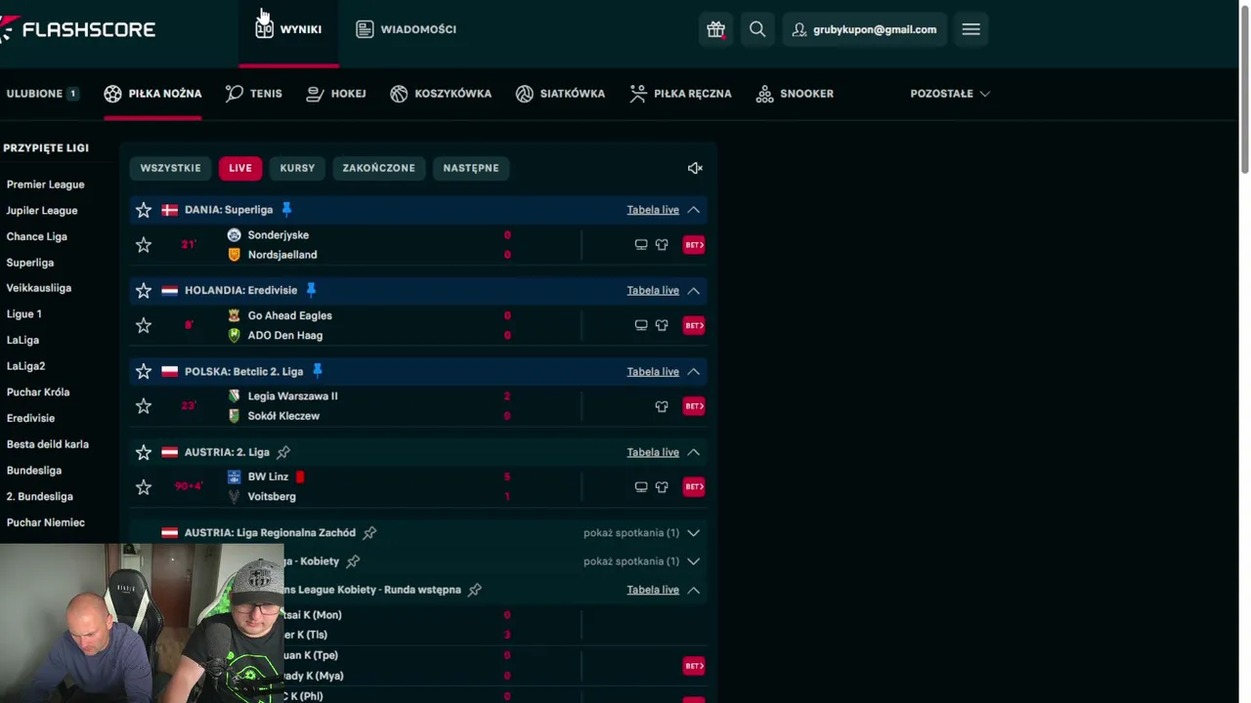Favorite the DANIA Superliga league star
Image resolution: width=1251 pixels, height=703 pixels.
[144, 210]
